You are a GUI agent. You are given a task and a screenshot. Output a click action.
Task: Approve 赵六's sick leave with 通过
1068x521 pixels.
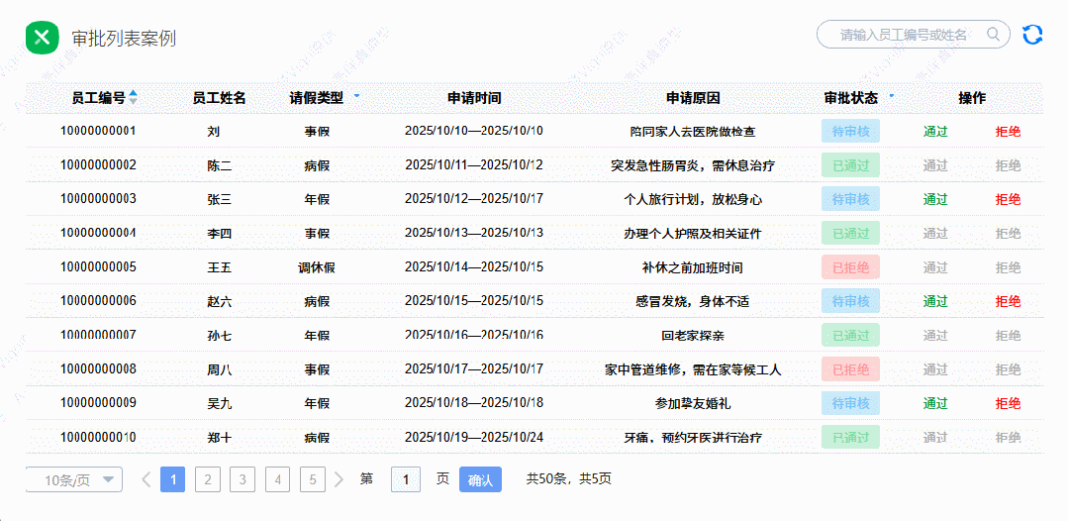pos(935,301)
